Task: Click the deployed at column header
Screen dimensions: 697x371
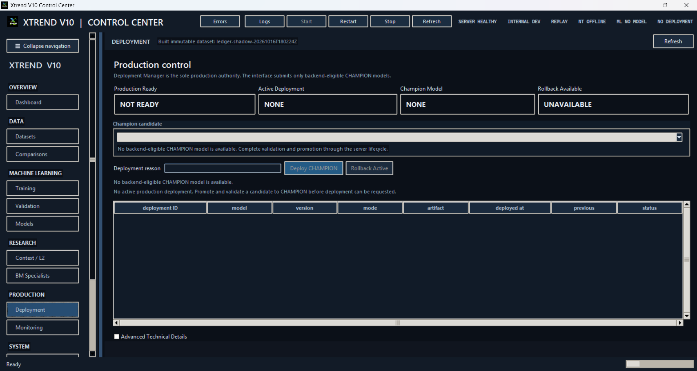Action: [x=510, y=208]
